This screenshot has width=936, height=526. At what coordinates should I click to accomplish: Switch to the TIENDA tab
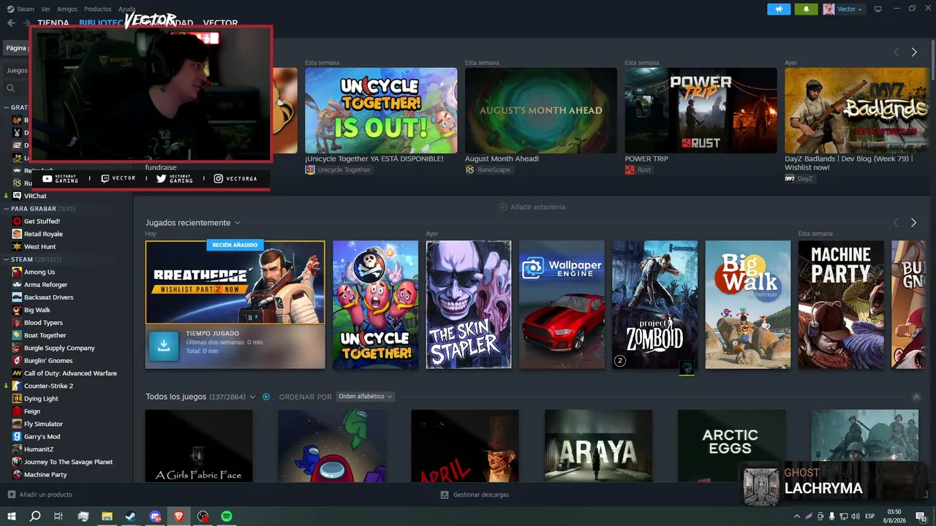(53, 23)
